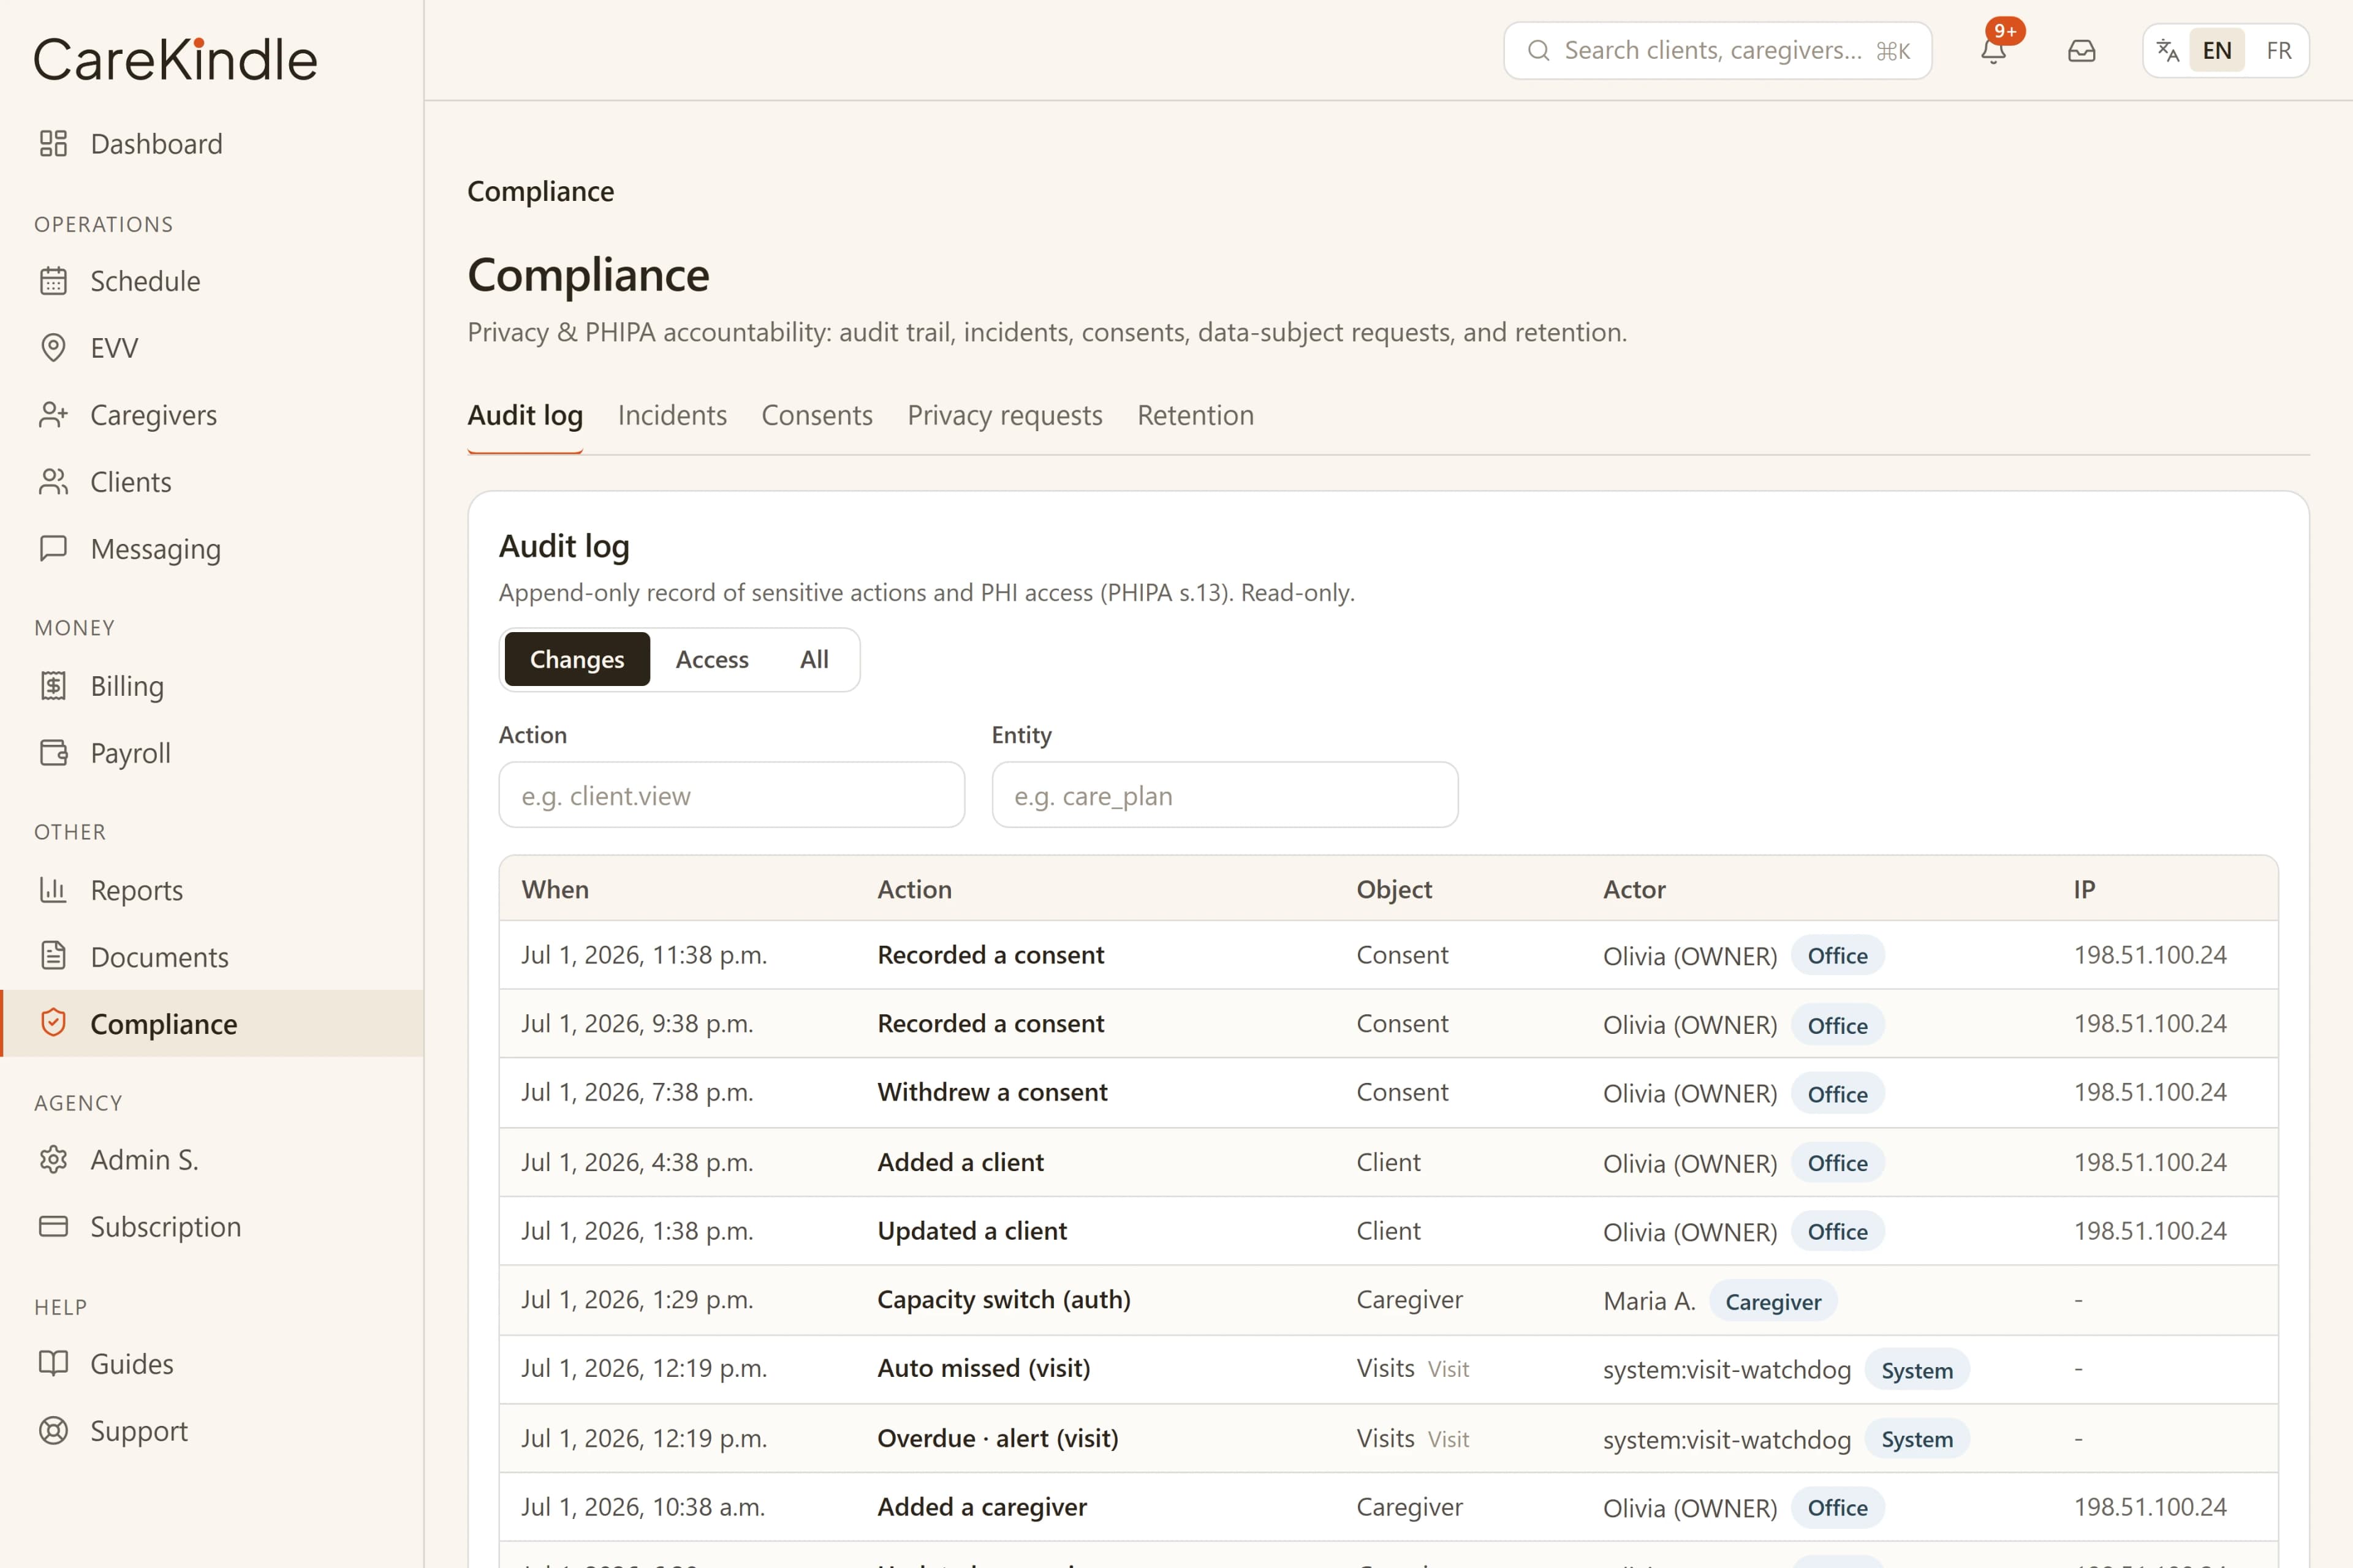Click the Support lifebuoy icon
This screenshot has width=2353, height=1568.
pyautogui.click(x=53, y=1430)
